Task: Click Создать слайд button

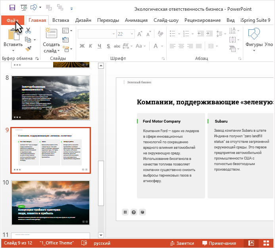Action: tap(51, 40)
